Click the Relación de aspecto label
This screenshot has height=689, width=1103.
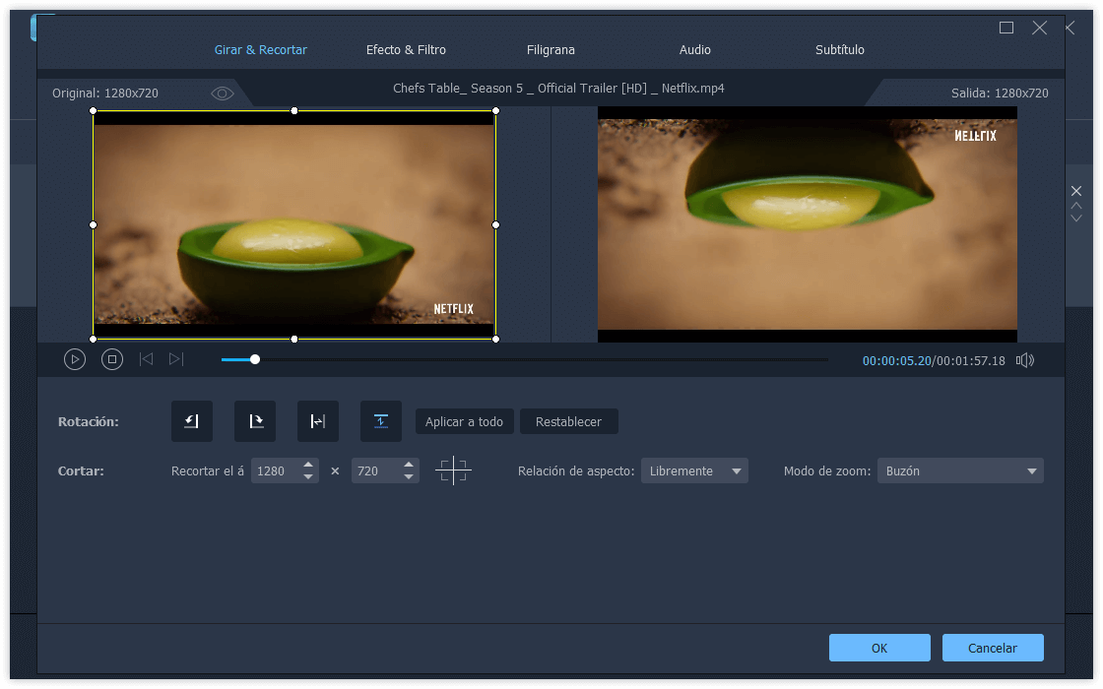click(576, 471)
